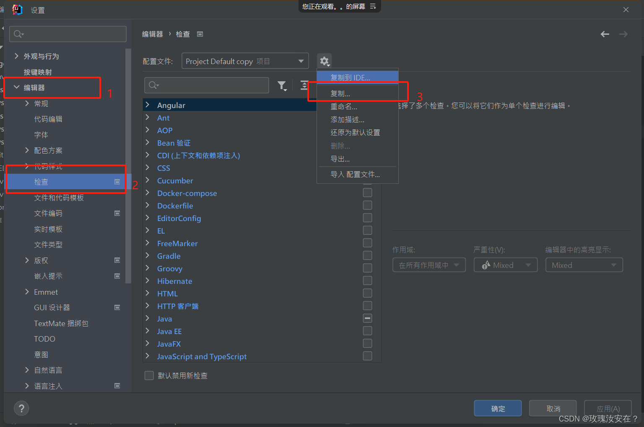Image resolution: width=644 pixels, height=427 pixels.
Task: Select 复制... menu item
Action: coord(357,93)
